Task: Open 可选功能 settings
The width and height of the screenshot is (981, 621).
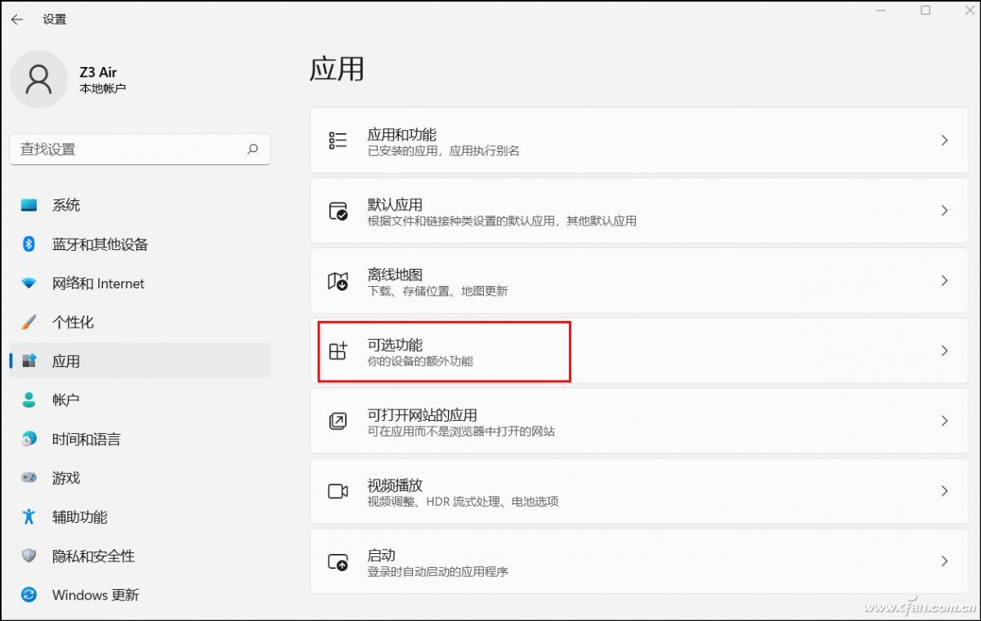Action: click(640, 351)
